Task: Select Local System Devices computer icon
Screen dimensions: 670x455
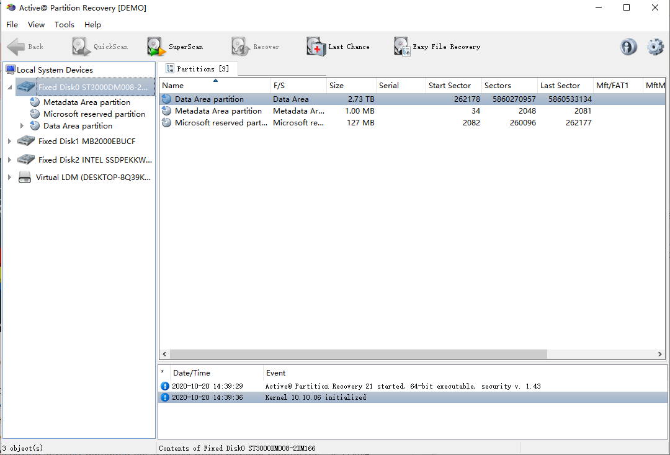Action: (x=11, y=70)
